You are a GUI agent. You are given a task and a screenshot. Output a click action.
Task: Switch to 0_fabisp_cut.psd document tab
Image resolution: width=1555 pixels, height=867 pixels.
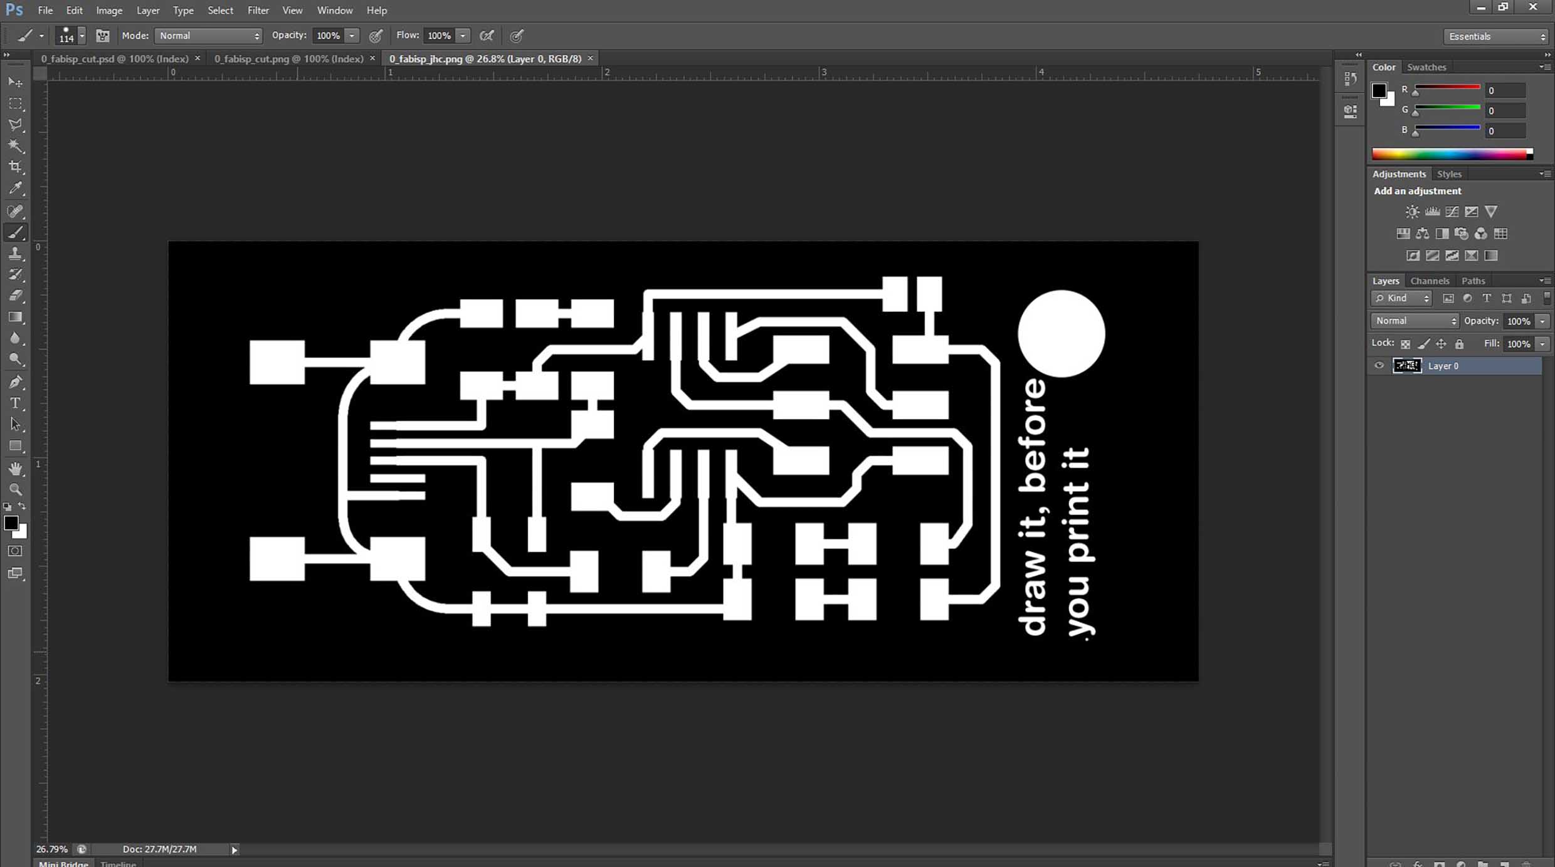[x=114, y=58]
